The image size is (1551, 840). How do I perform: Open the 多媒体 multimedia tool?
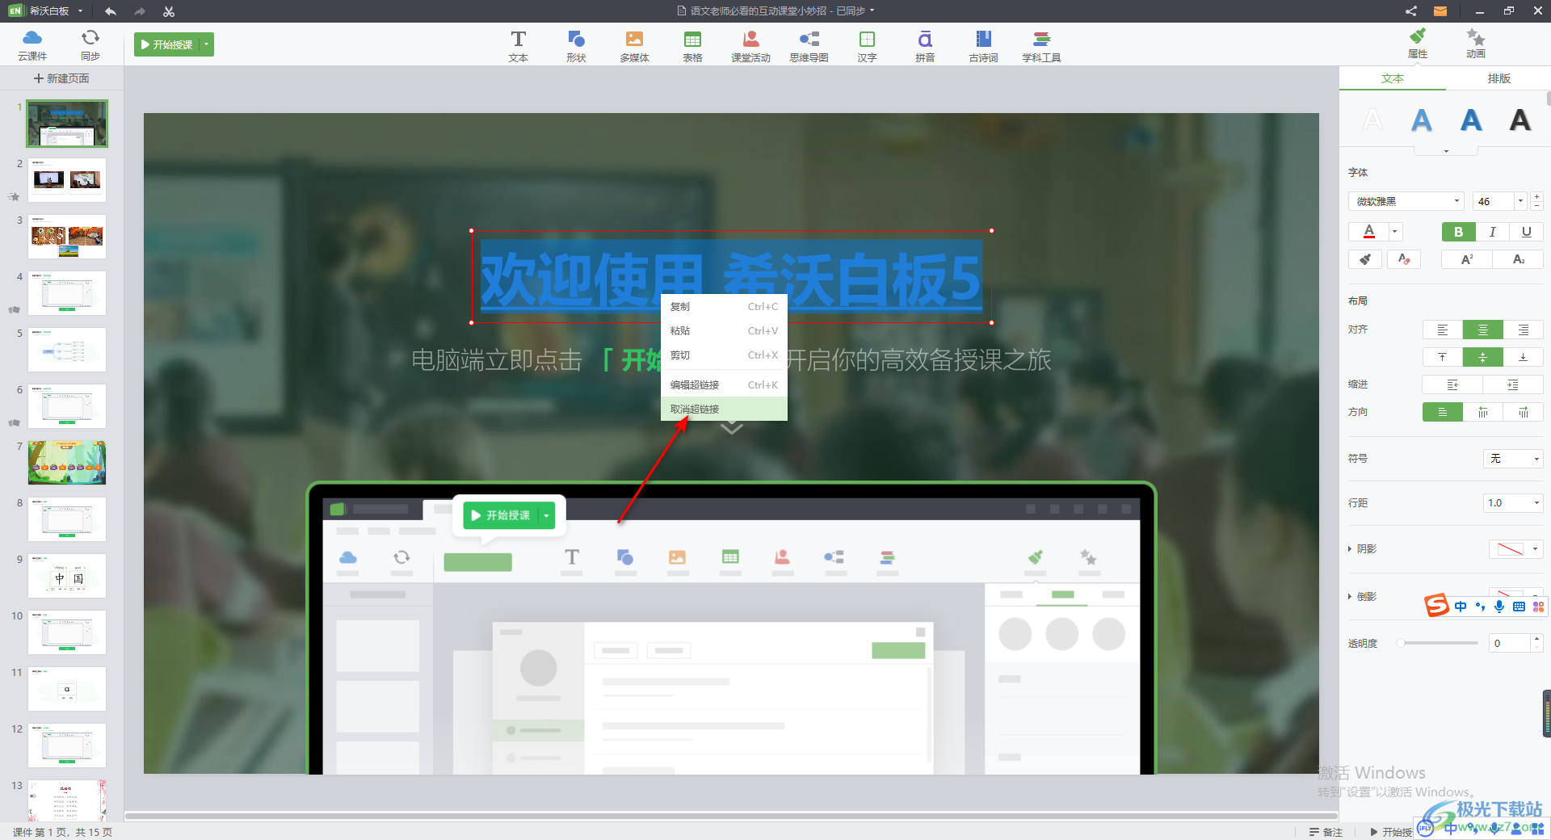[x=634, y=46]
